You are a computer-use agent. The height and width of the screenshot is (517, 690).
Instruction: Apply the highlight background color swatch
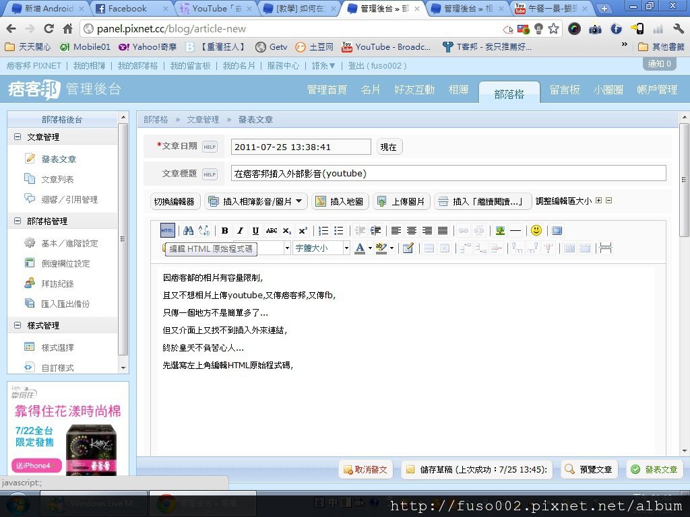tap(381, 248)
